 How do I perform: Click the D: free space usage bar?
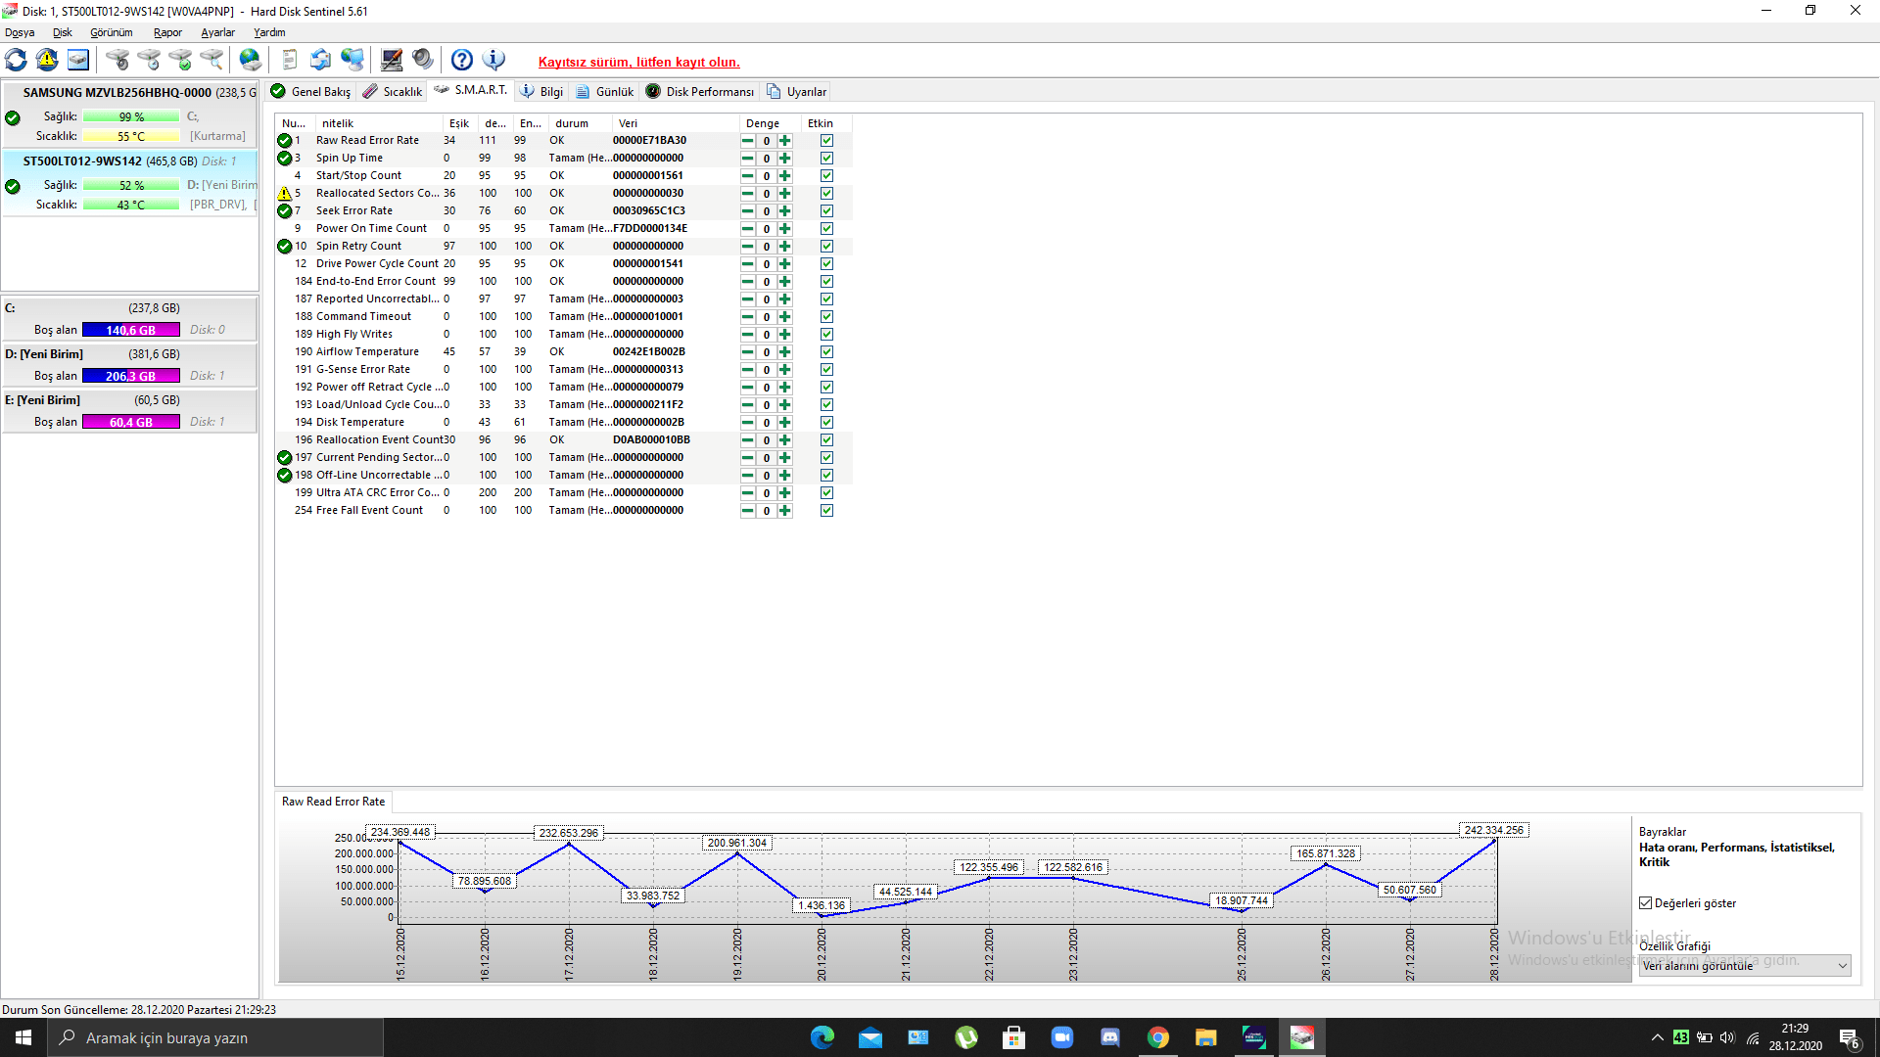131,376
